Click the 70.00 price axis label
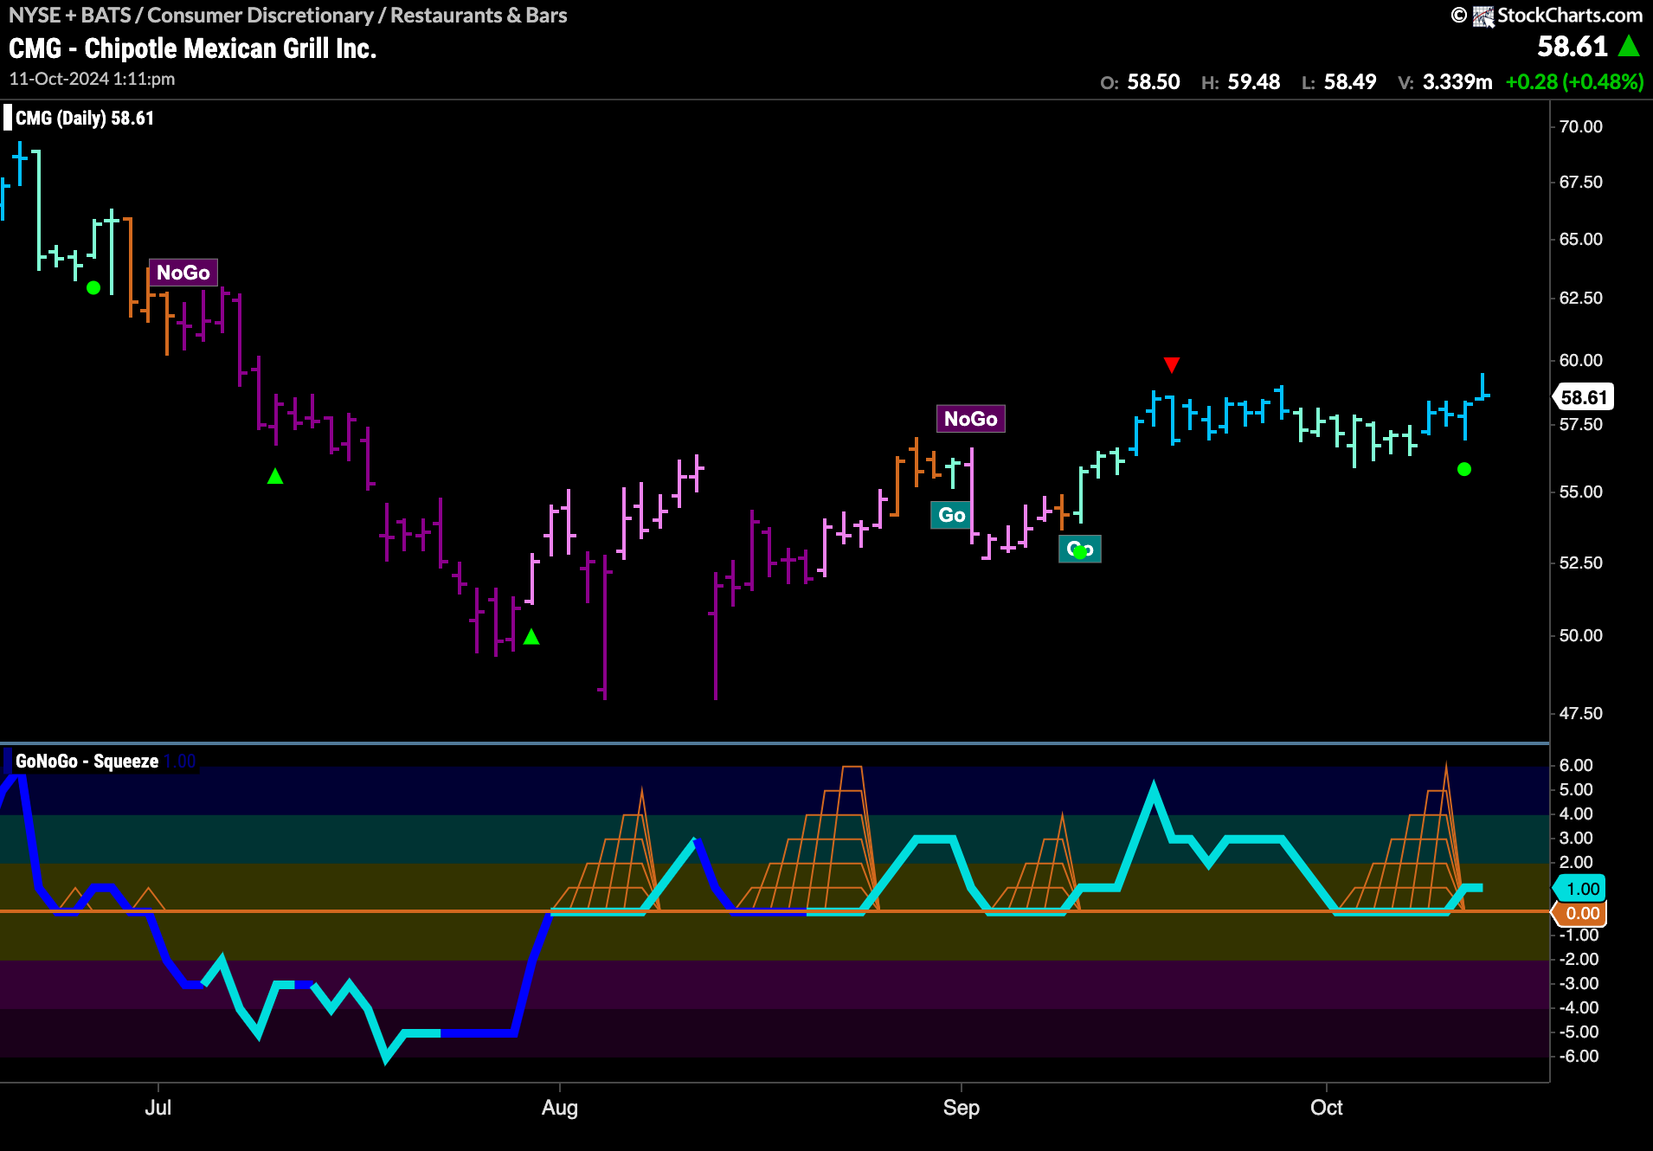 point(1580,126)
